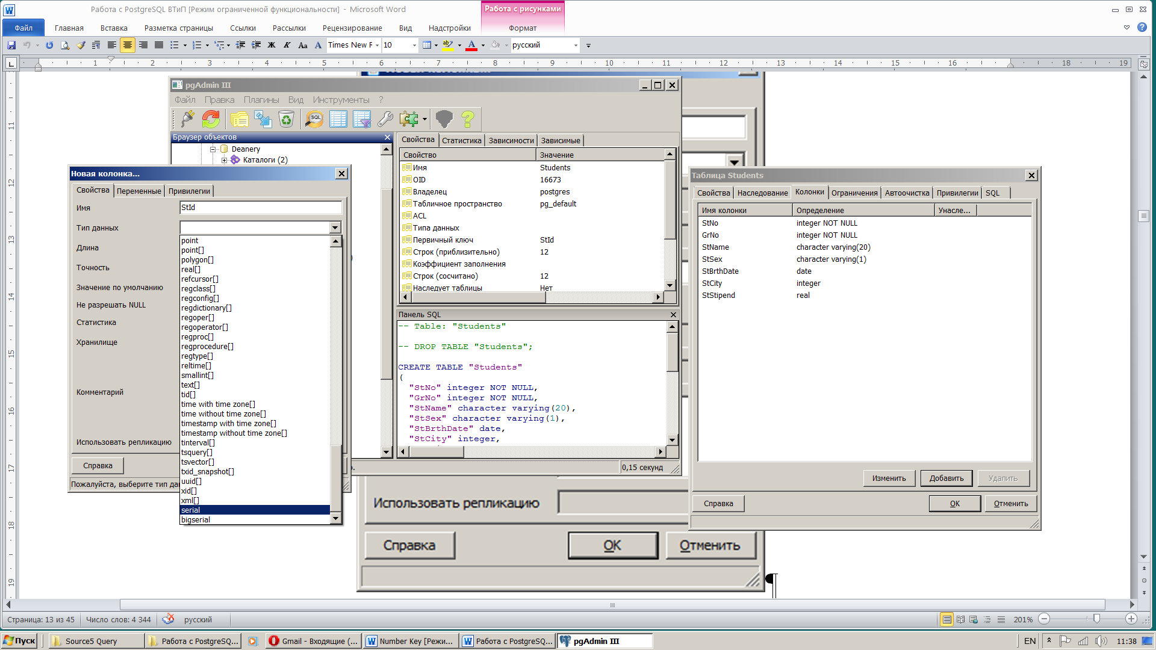Click the Word zoom slider handle
Viewport: 1156px width, 650px height.
pos(1096,619)
